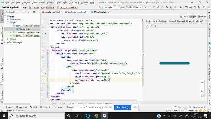Switch to Design view mode
211x119 pixels.
coord(202,17)
